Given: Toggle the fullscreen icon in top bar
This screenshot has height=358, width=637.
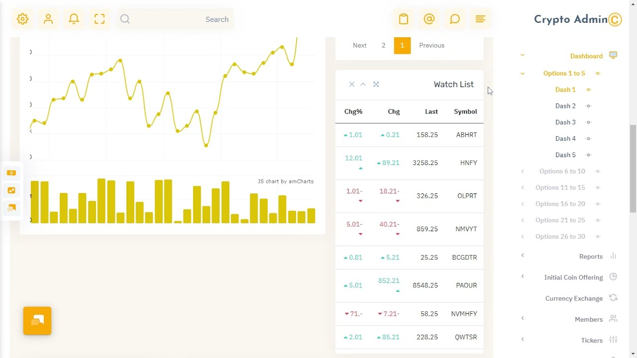Looking at the screenshot, I should [100, 19].
